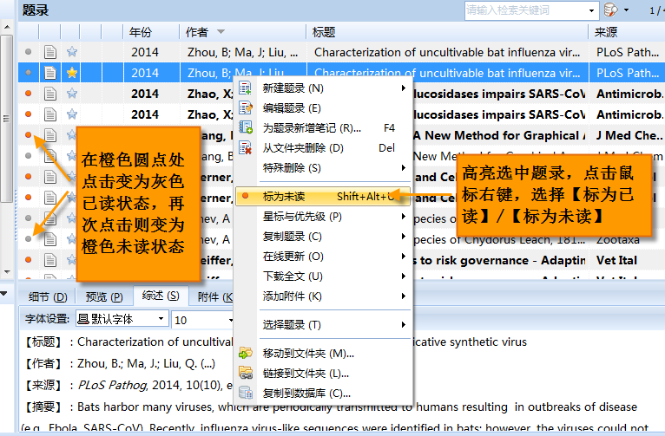Mark bold J Med Che.. row read via orange dot

29,134
